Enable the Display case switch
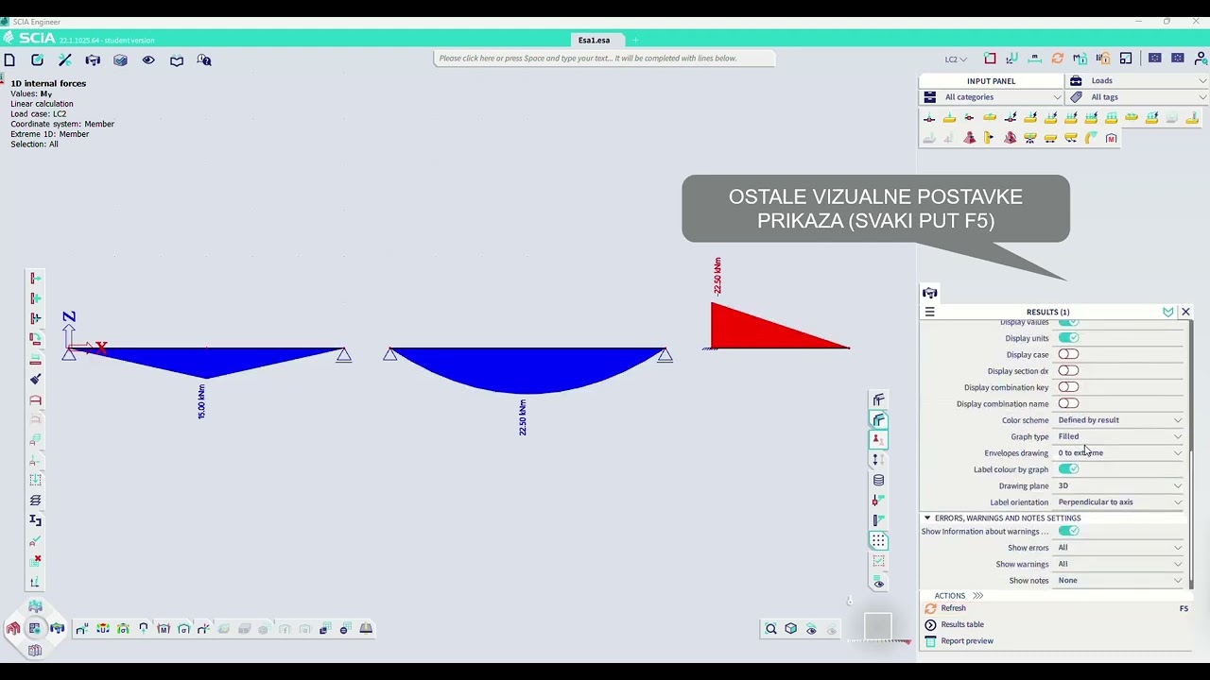Screen dimensions: 1210x680 [x=1068, y=354]
